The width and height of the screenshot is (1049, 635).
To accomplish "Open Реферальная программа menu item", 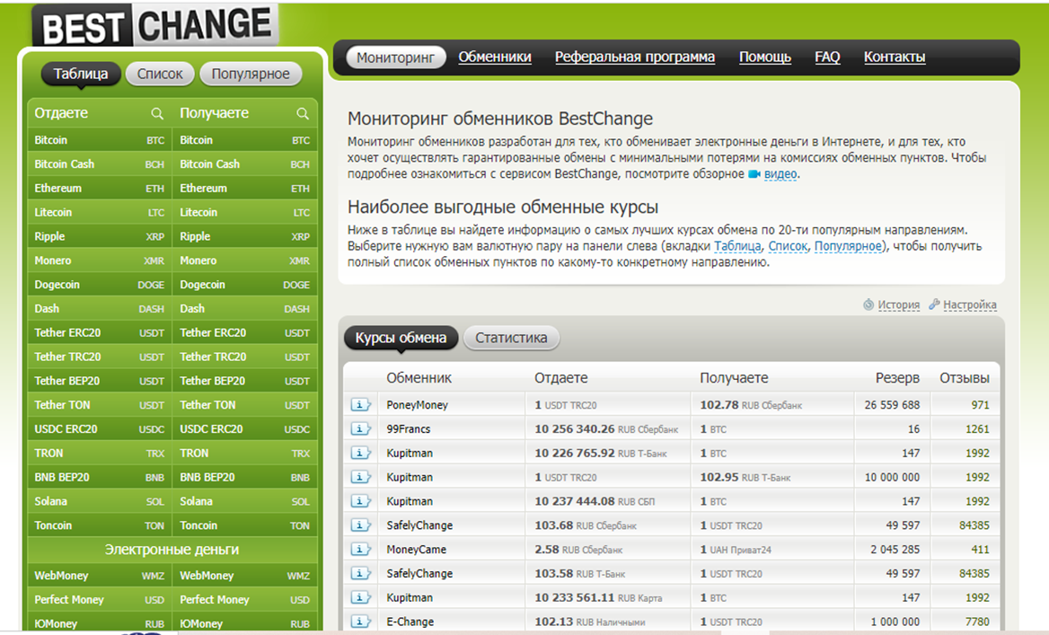I will point(635,57).
